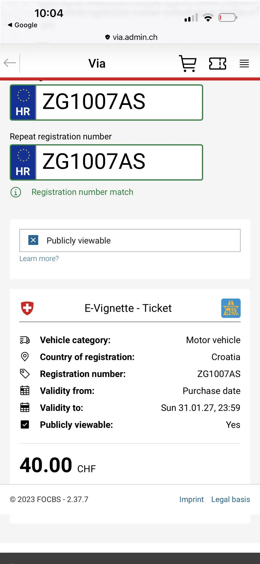
Task: Tap the HR country badge on repeat plate
Action: point(23,162)
